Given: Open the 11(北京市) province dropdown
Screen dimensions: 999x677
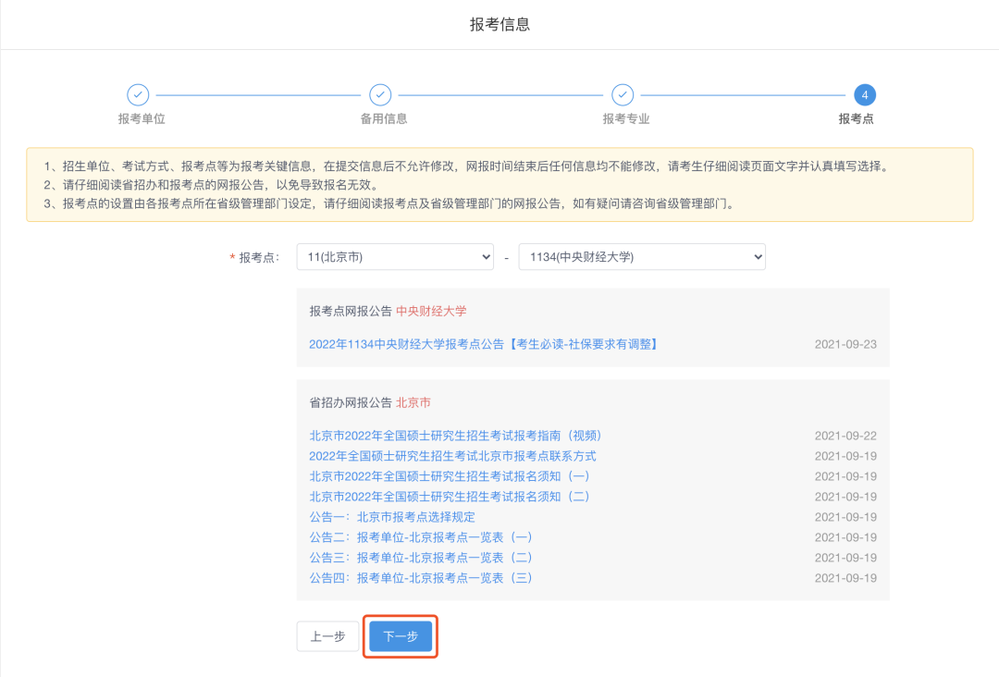Looking at the screenshot, I should pos(395,257).
